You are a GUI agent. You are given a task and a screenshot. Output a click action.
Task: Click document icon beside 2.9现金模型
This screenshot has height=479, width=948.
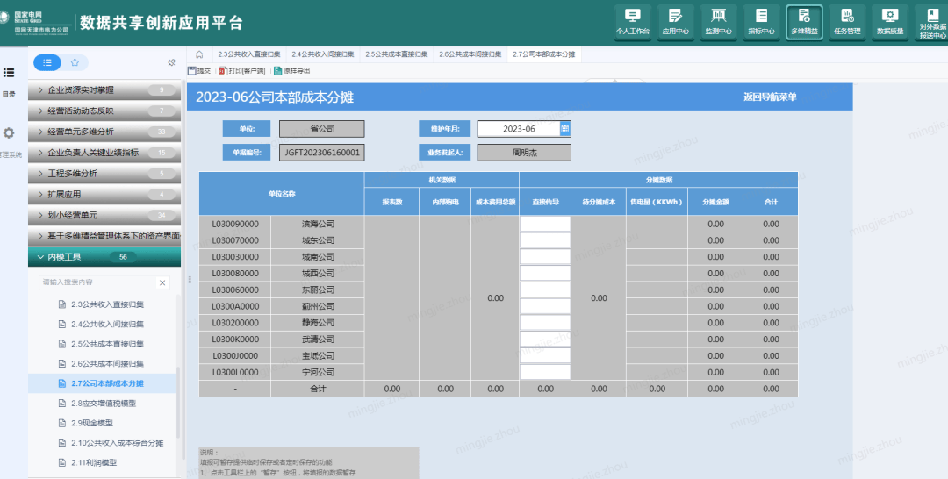(x=61, y=423)
